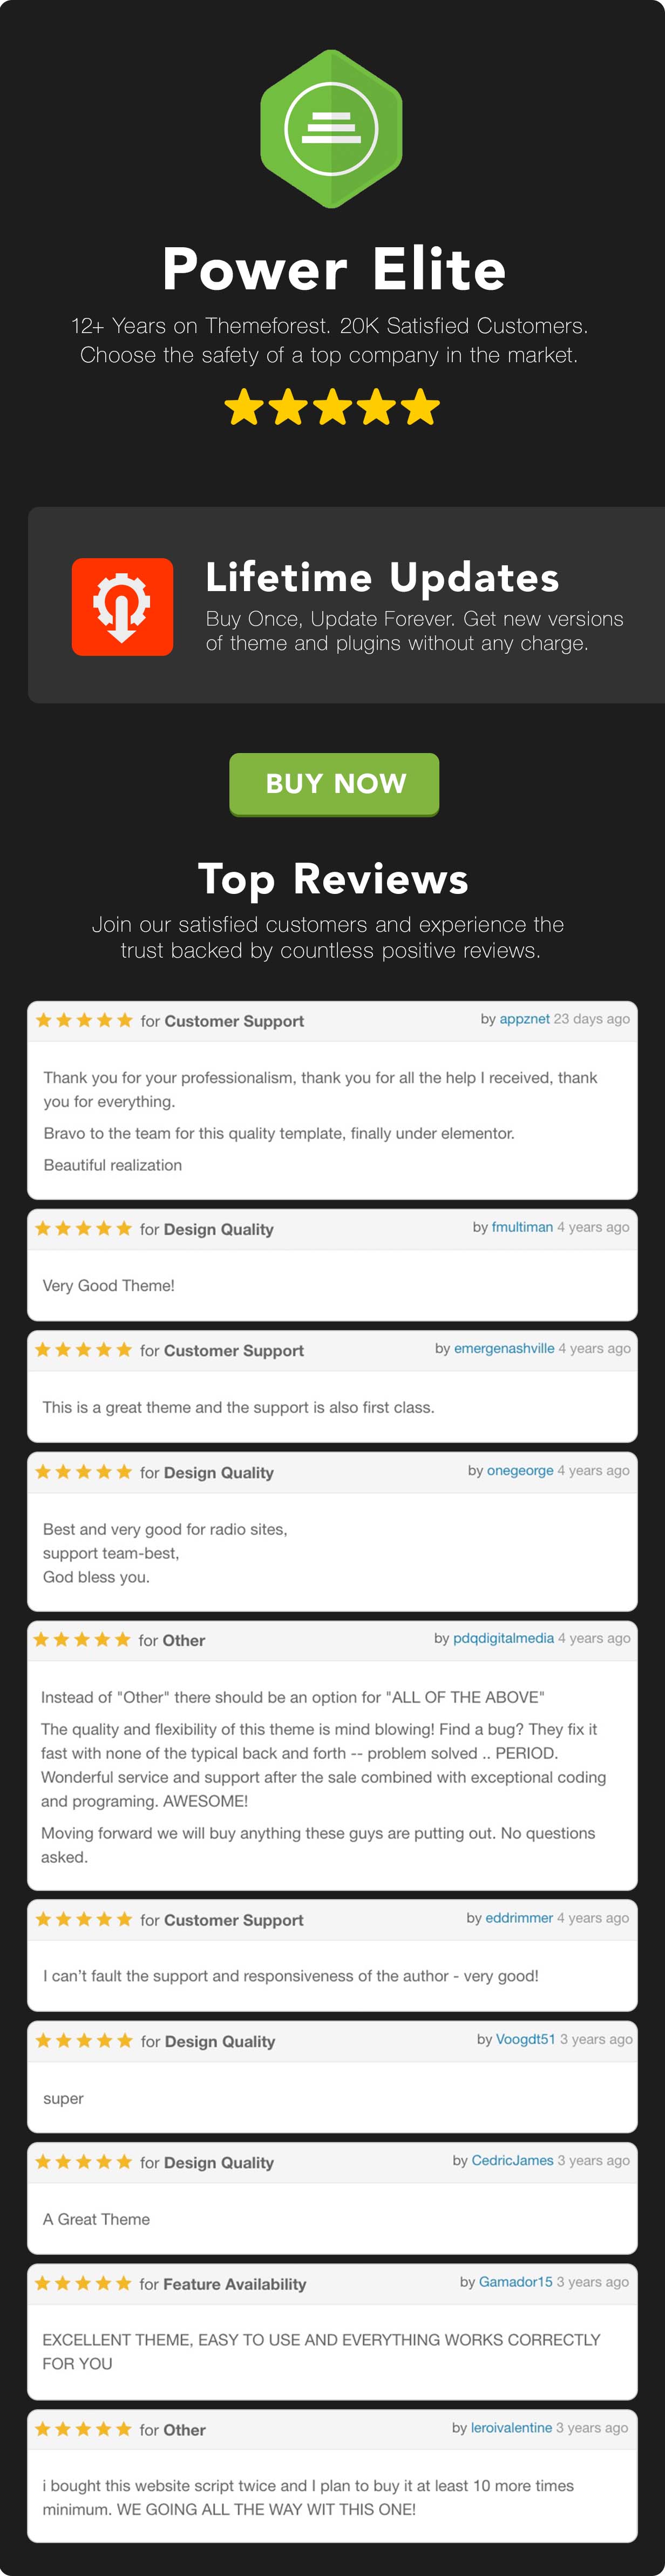This screenshot has width=665, height=2576.
Task: Open eddrimmer's profile link
Action: coord(519,1918)
